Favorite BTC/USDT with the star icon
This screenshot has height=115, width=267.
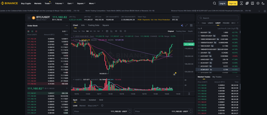29,18
